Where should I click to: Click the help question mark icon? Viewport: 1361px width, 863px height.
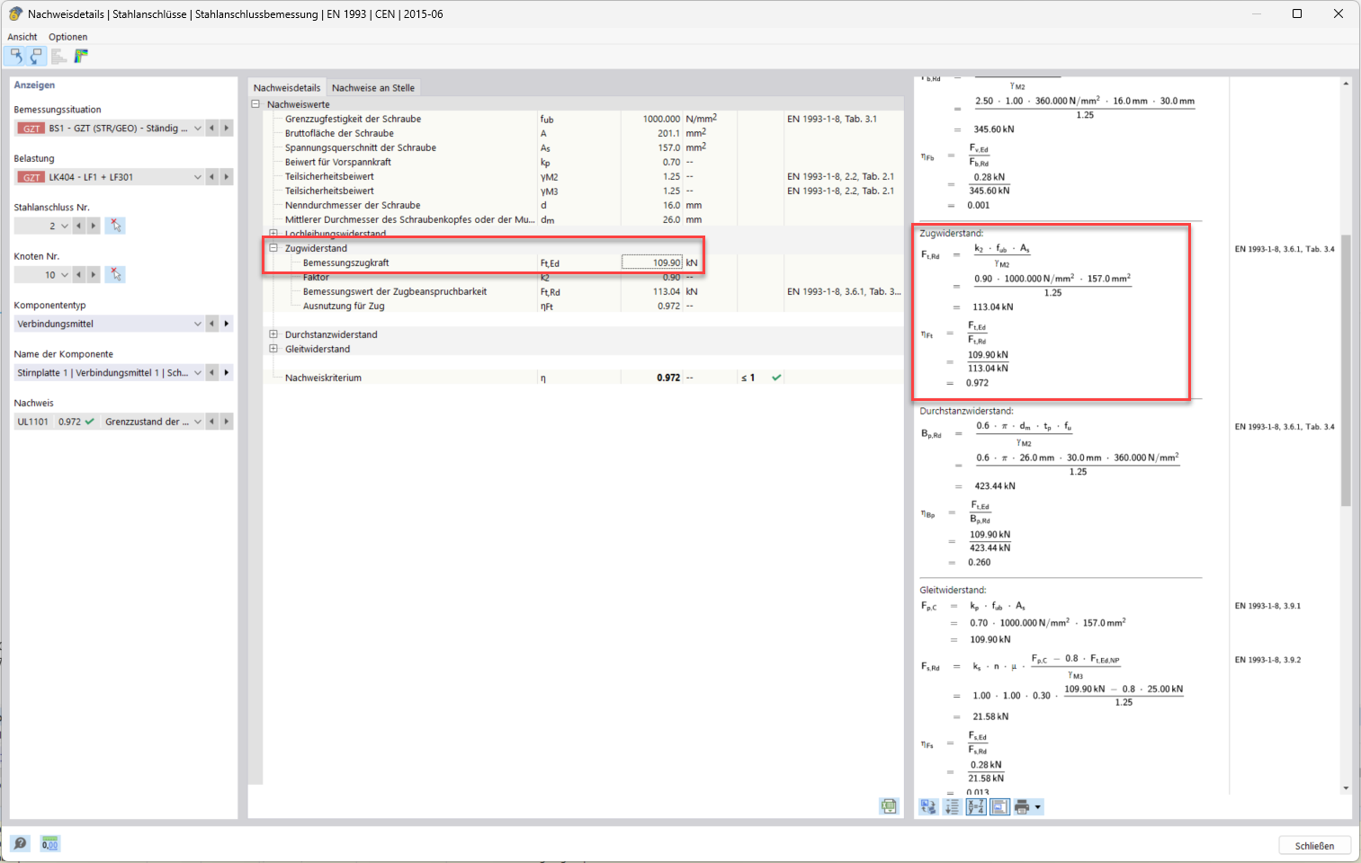(x=22, y=843)
